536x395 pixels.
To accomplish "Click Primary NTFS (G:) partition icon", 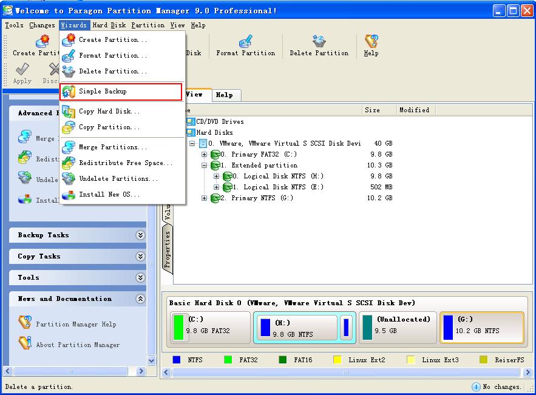I will (215, 198).
